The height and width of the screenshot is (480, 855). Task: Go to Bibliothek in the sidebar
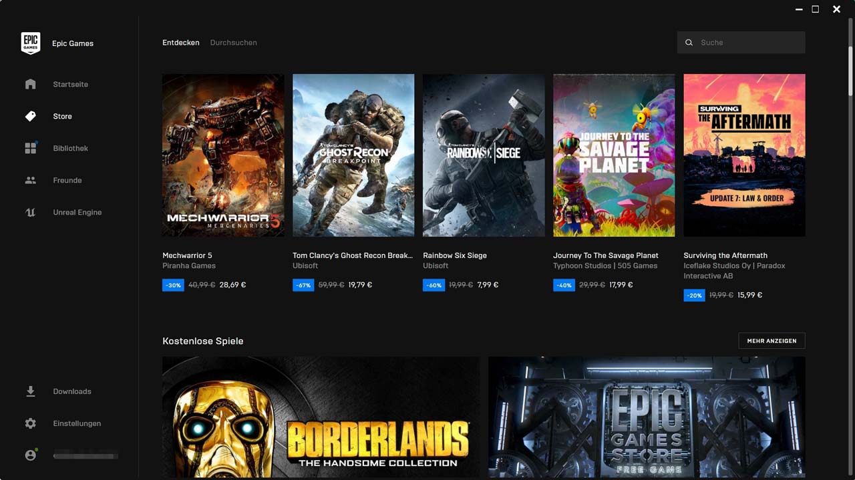[70, 149]
